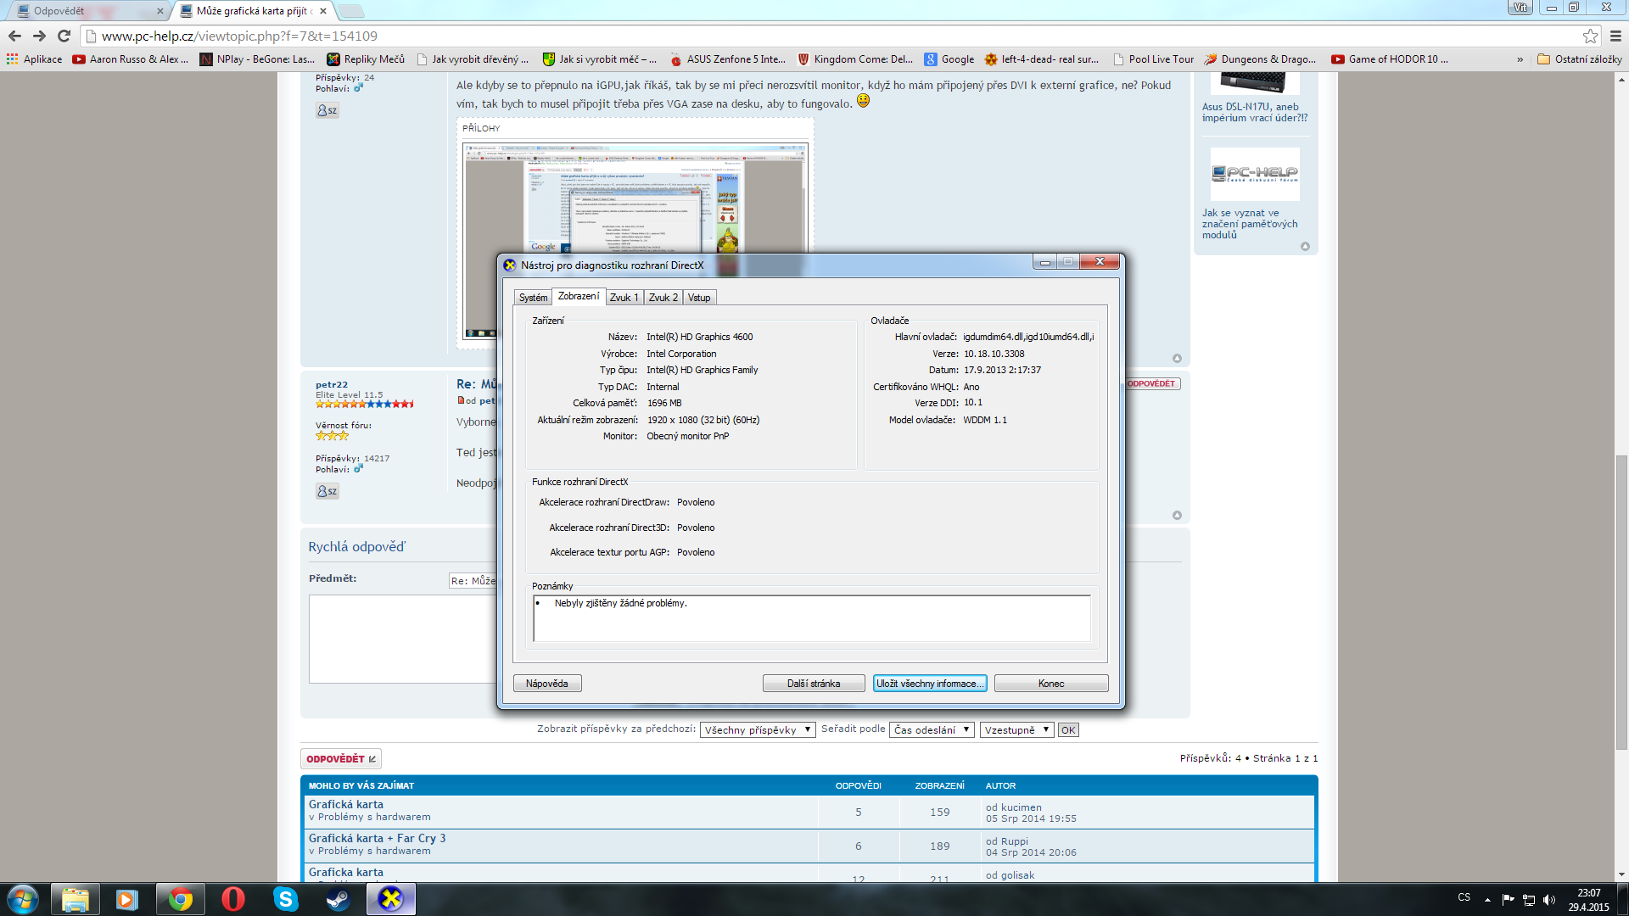This screenshot has width=1629, height=916.
Task: Expand the 'Všechny příspěvky' dropdown
Action: point(758,729)
